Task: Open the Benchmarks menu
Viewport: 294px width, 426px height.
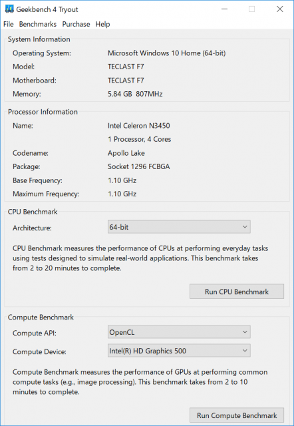Action: 38,24
